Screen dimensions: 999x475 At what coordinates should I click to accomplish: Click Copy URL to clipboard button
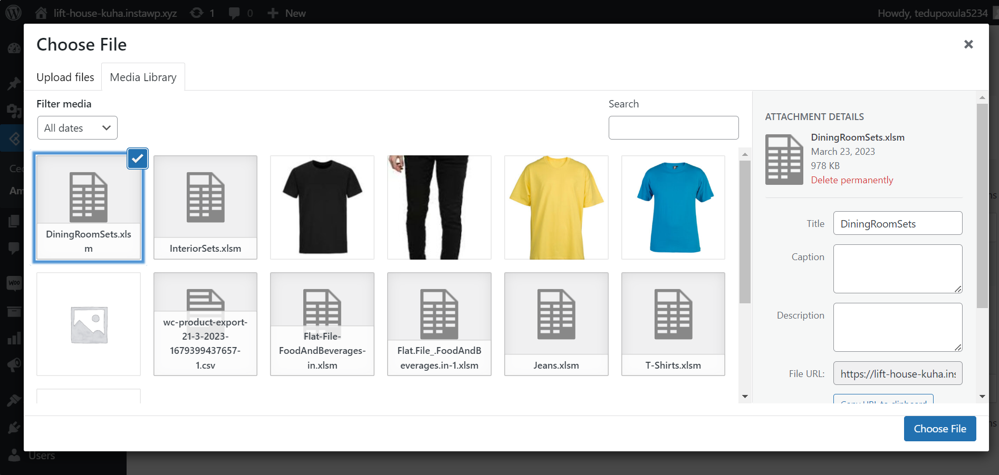point(883,399)
